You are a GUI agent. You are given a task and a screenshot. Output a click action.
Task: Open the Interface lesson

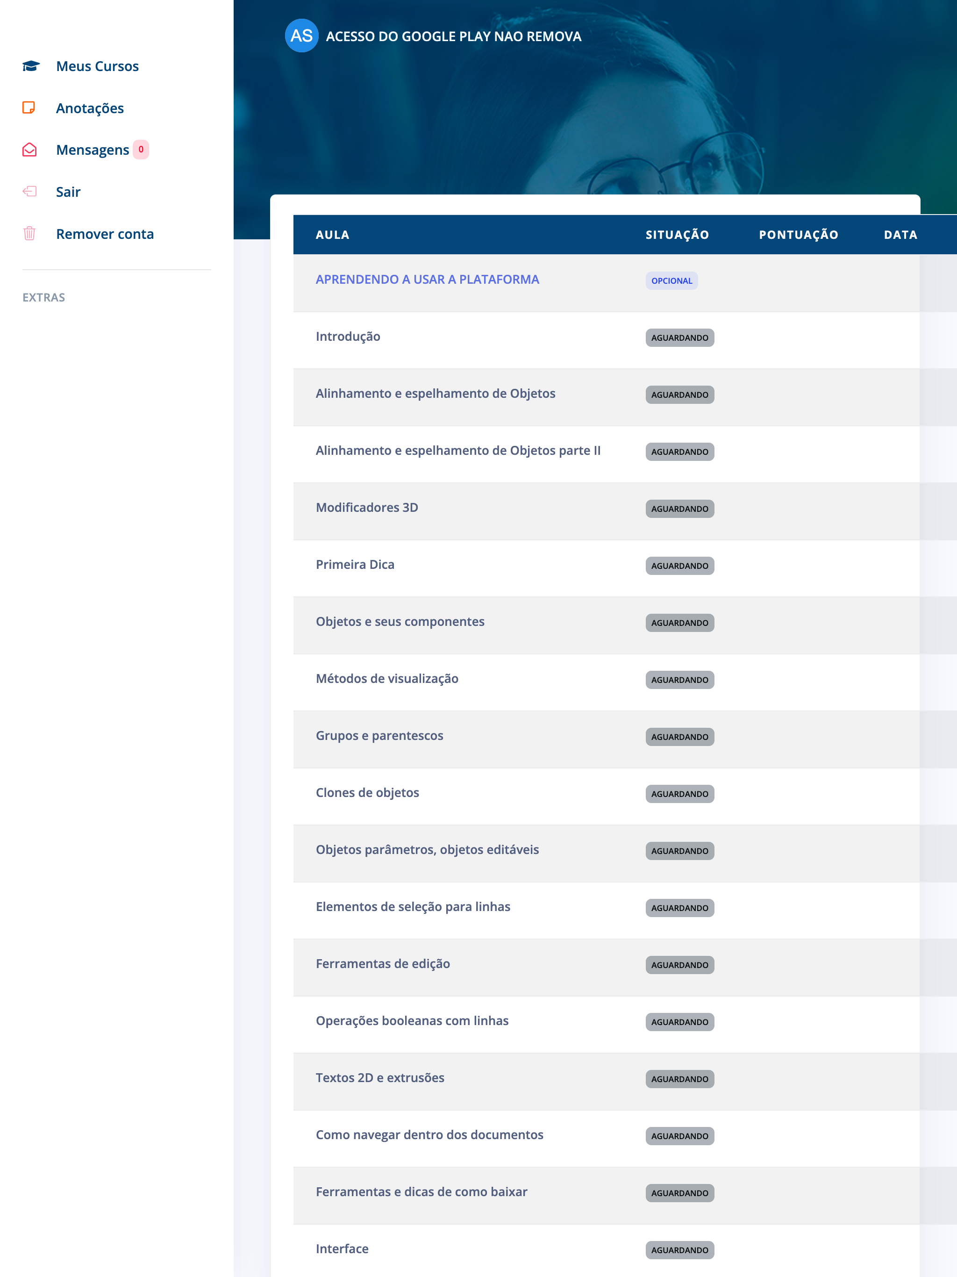[x=342, y=1248]
